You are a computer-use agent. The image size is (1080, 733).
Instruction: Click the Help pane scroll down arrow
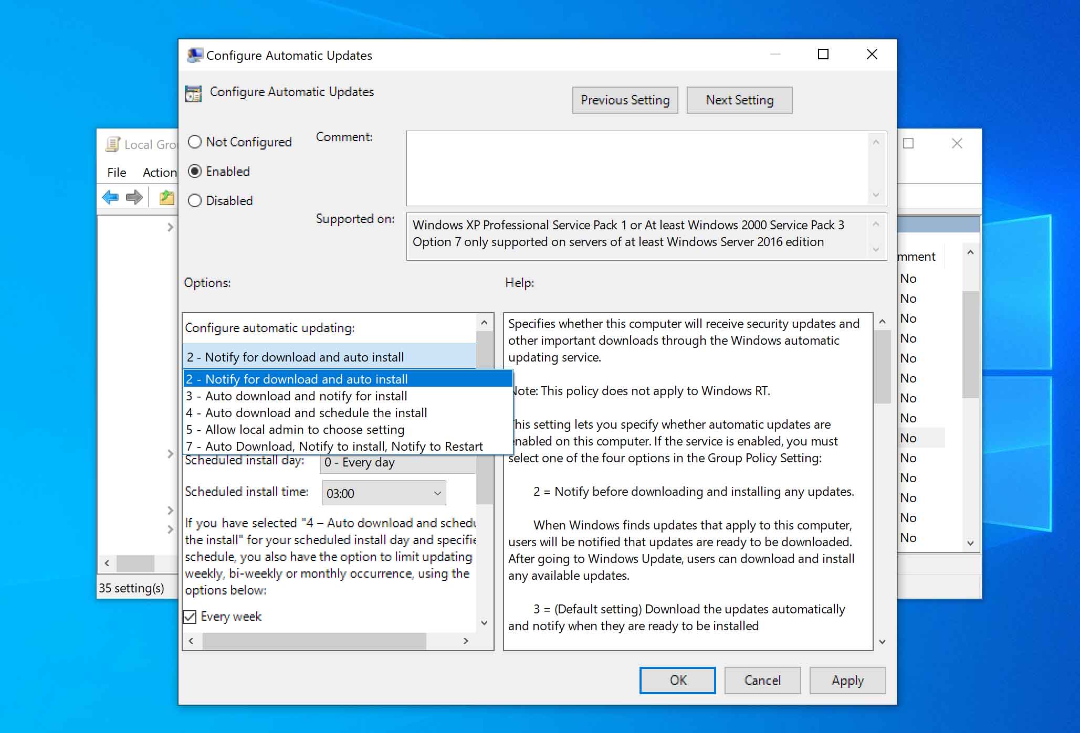882,641
